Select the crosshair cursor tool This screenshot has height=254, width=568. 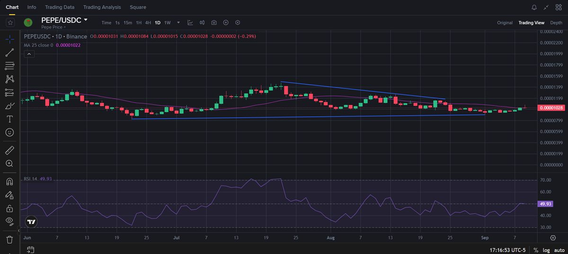[x=9, y=39]
